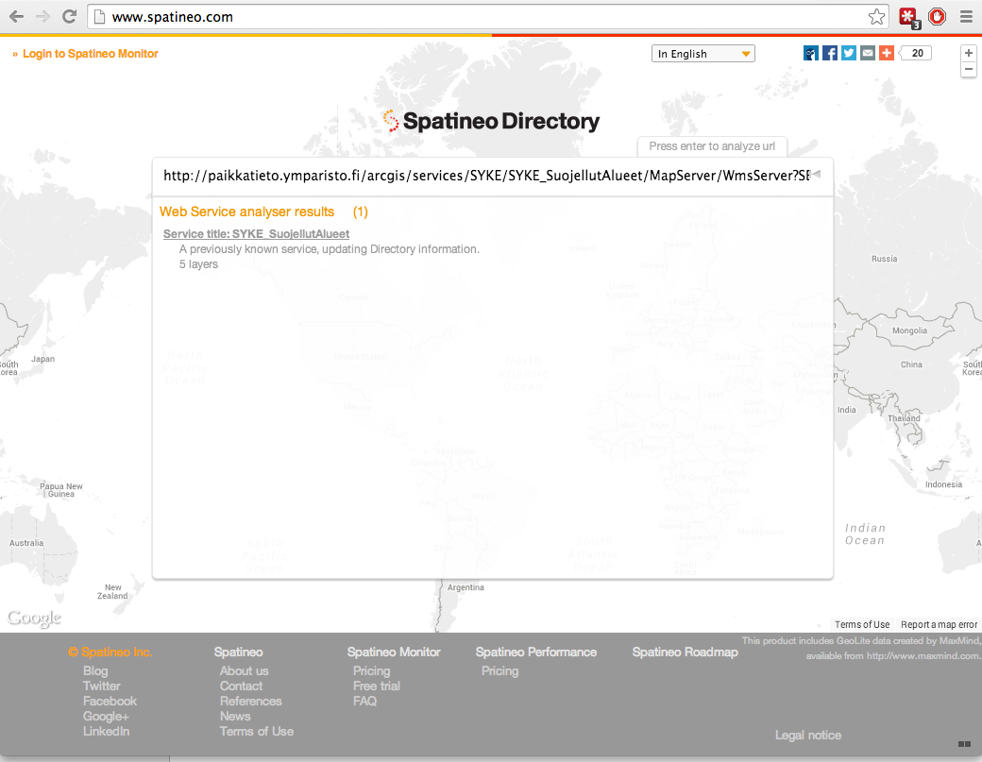Open the Legal notice link
Viewport: 982px width, 762px height.
[808, 735]
